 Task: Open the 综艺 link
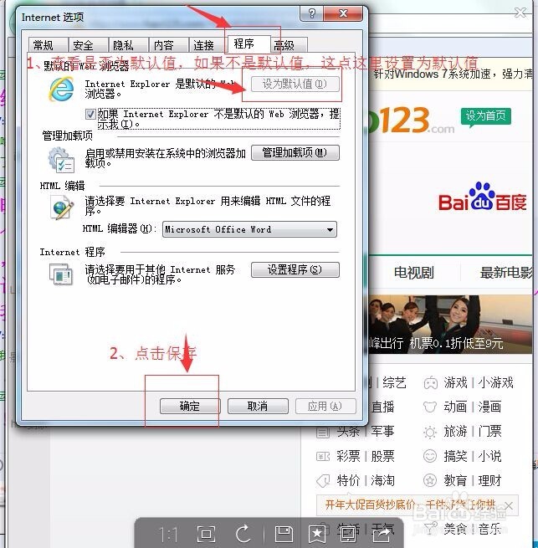[x=394, y=383]
